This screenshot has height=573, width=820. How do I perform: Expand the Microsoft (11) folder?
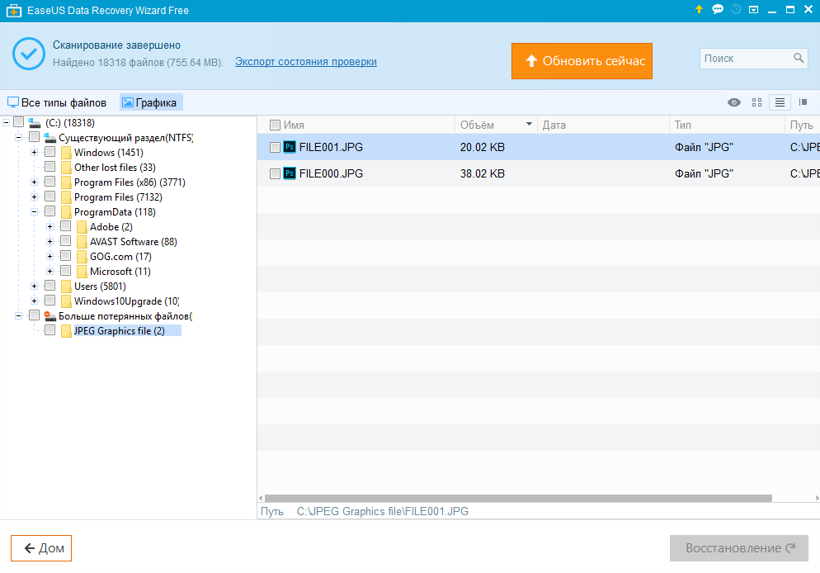click(x=50, y=271)
